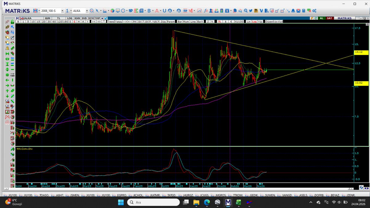This screenshot has height=208, width=370.
Task: Toggle the XU100 relative button
Action: pyautogui.click(x=239, y=22)
